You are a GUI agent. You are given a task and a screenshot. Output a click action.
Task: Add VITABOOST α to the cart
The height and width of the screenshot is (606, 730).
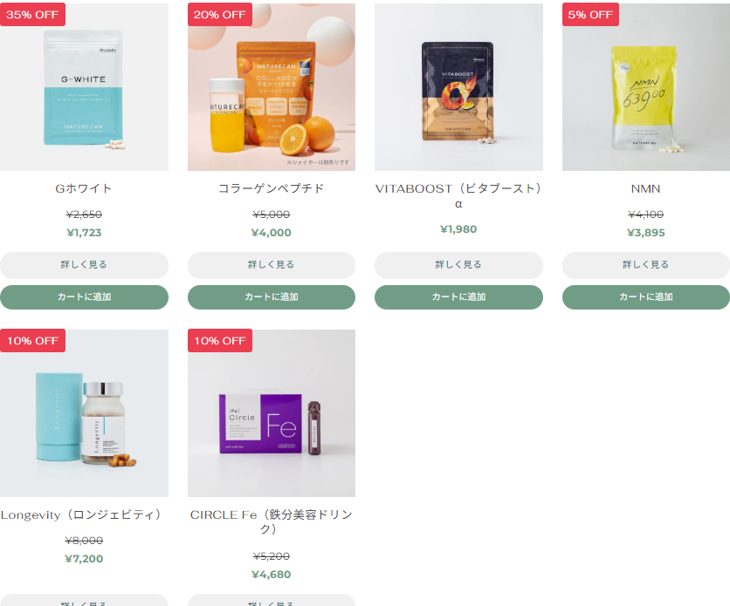click(458, 297)
